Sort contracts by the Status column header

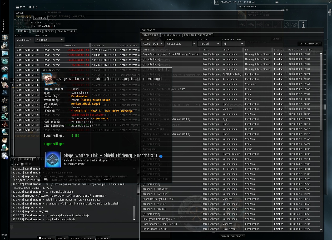[279, 50]
